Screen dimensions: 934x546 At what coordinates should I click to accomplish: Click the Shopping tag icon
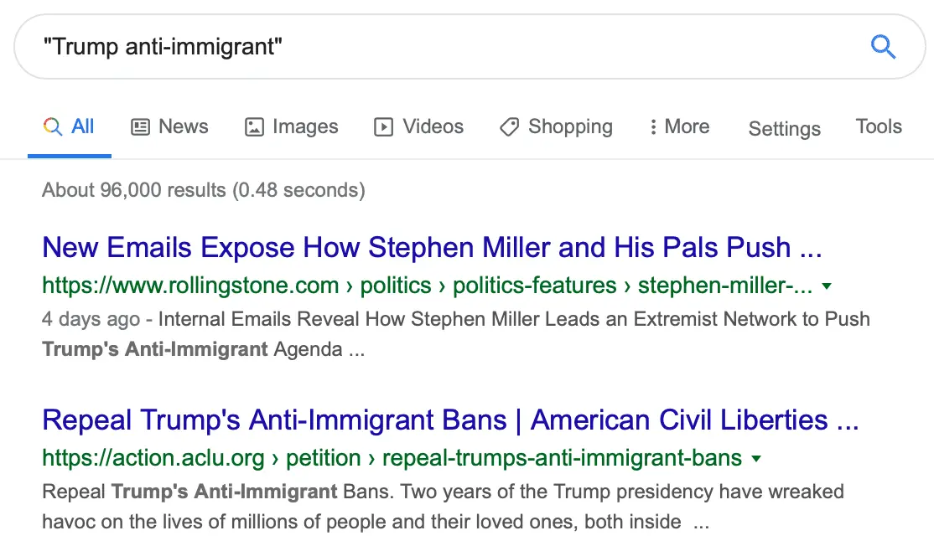509,126
